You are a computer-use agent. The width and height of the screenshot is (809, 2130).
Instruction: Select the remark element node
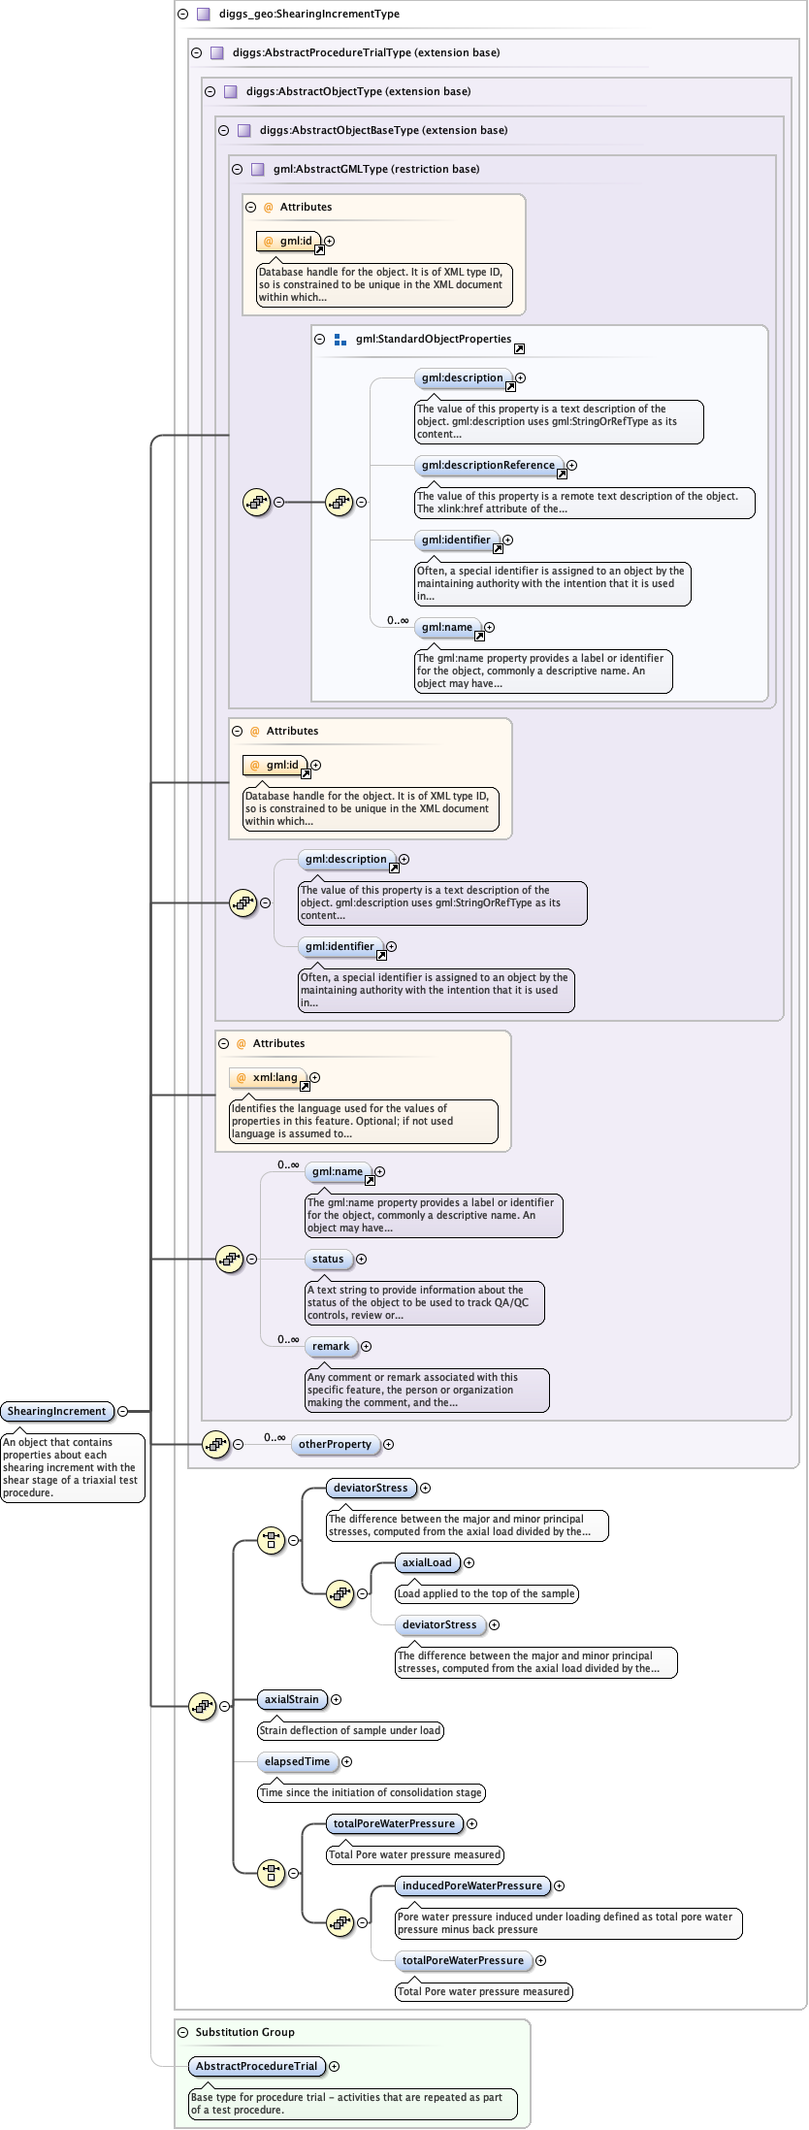coord(331,1346)
